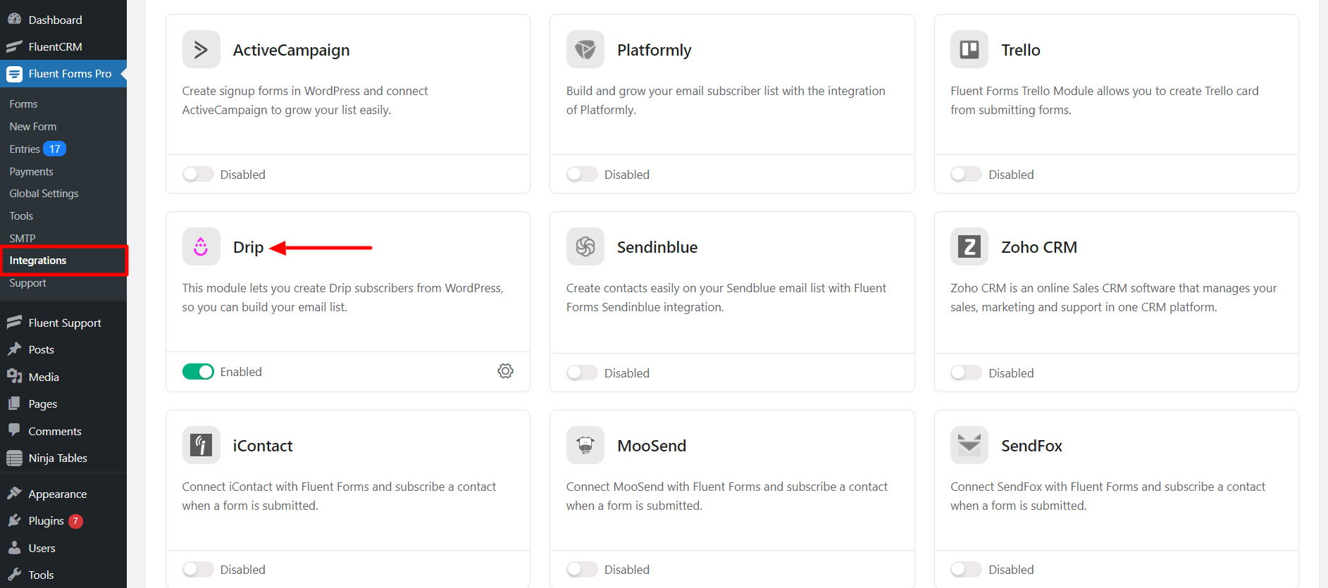
Task: Disable the Drip integration toggle
Action: 198,372
